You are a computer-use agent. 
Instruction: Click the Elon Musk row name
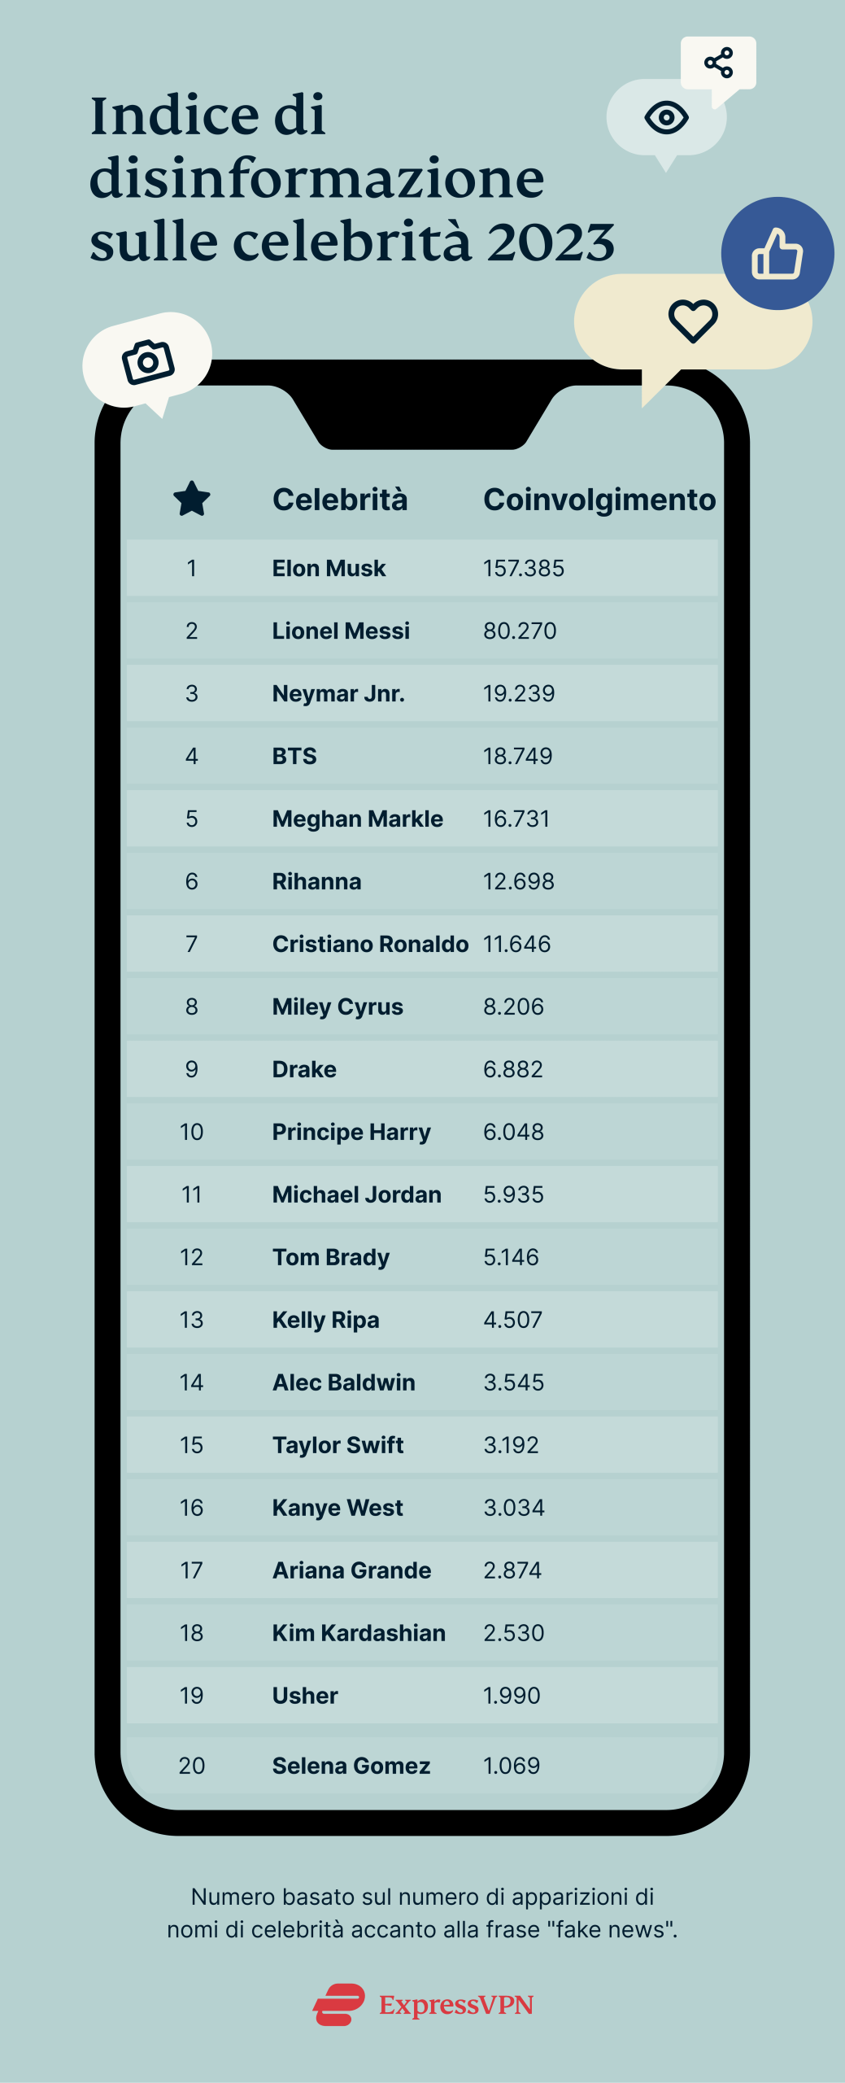click(x=329, y=568)
